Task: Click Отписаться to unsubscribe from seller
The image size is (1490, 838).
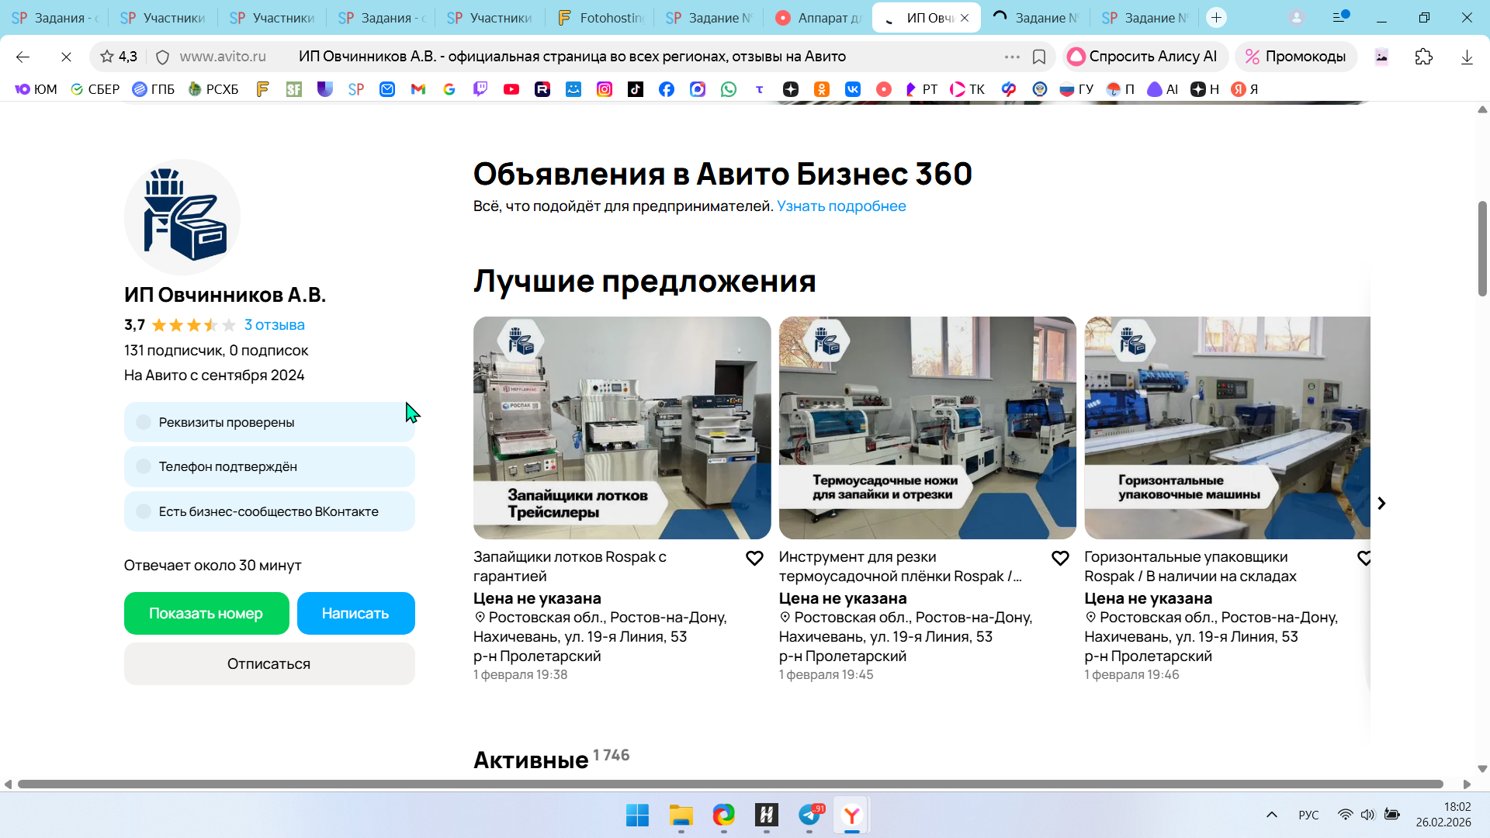Action: tap(269, 663)
